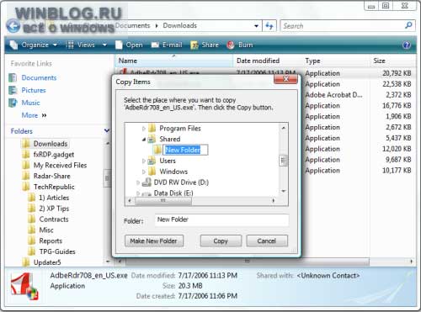The width and height of the screenshot is (421, 312).
Task: Expand the DVD RW Drive (D:) node
Action: click(x=138, y=182)
